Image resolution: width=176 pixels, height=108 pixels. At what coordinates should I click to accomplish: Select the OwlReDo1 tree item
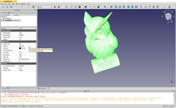9,20
